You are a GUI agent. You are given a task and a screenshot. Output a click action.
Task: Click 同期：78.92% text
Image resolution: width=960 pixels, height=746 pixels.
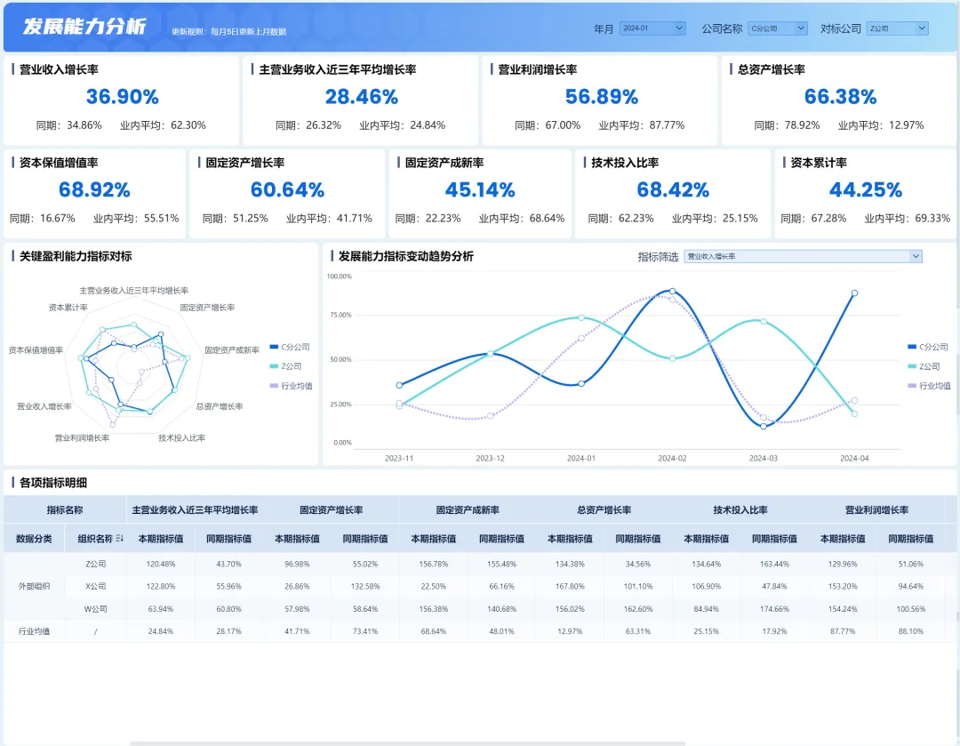coord(787,125)
